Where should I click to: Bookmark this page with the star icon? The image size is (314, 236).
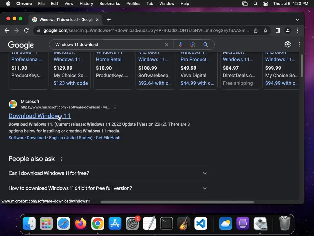(265, 30)
